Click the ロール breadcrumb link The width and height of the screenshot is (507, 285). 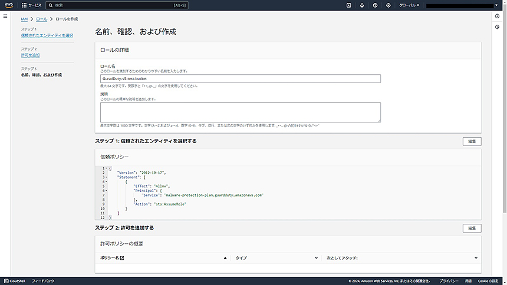[41, 19]
